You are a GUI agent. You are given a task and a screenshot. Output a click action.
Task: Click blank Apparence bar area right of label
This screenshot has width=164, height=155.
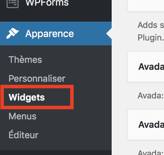(x=90, y=34)
